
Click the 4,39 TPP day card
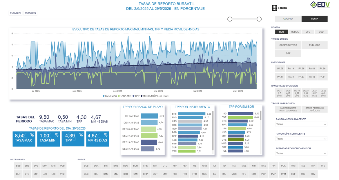tap(73, 139)
